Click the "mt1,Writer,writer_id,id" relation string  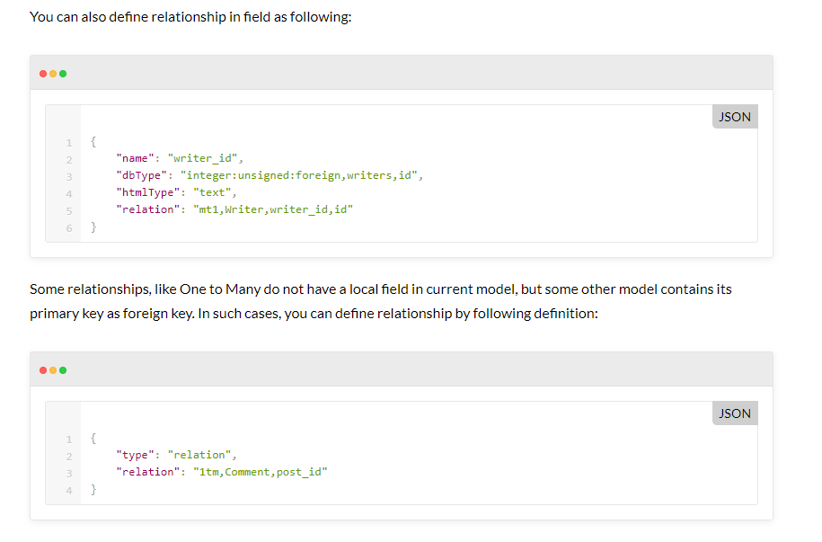click(x=269, y=210)
